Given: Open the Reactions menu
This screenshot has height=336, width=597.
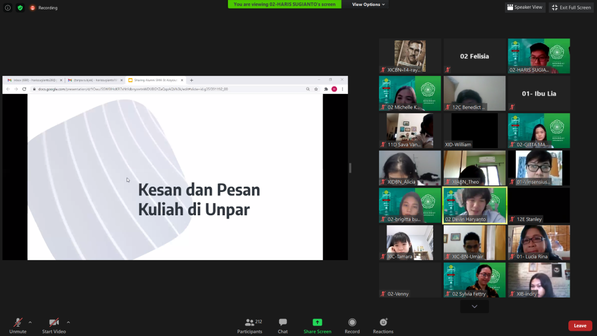Looking at the screenshot, I should pos(383,323).
